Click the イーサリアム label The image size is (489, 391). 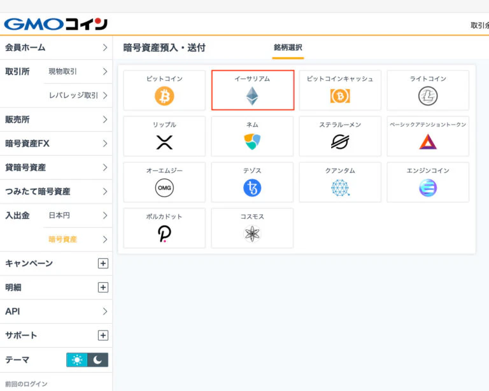[x=252, y=79]
